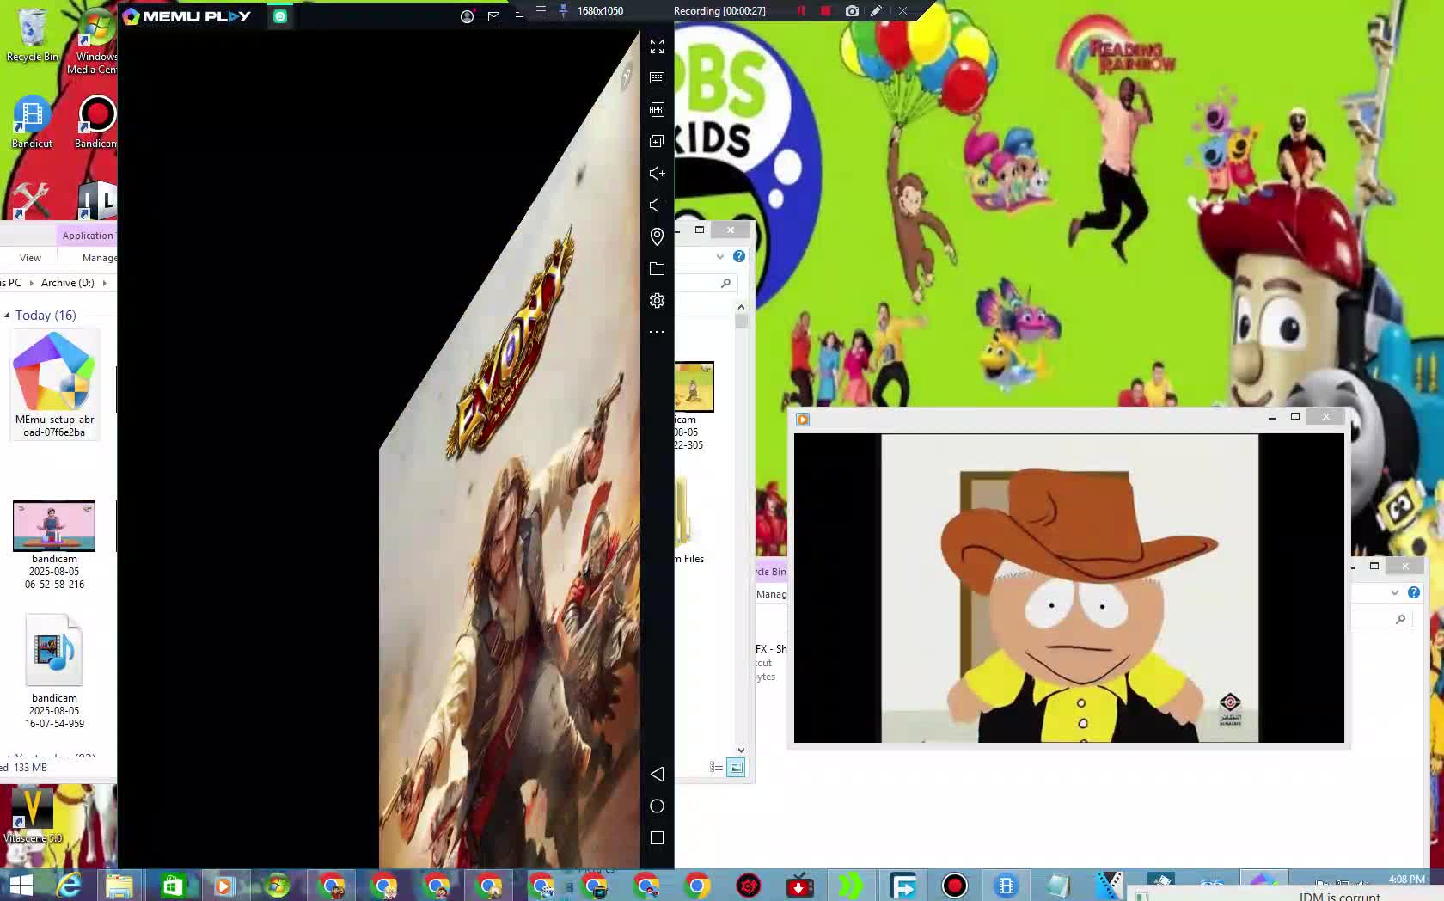Show more MEmu sidebar tools (three dots)
The height and width of the screenshot is (901, 1444).
(x=657, y=332)
